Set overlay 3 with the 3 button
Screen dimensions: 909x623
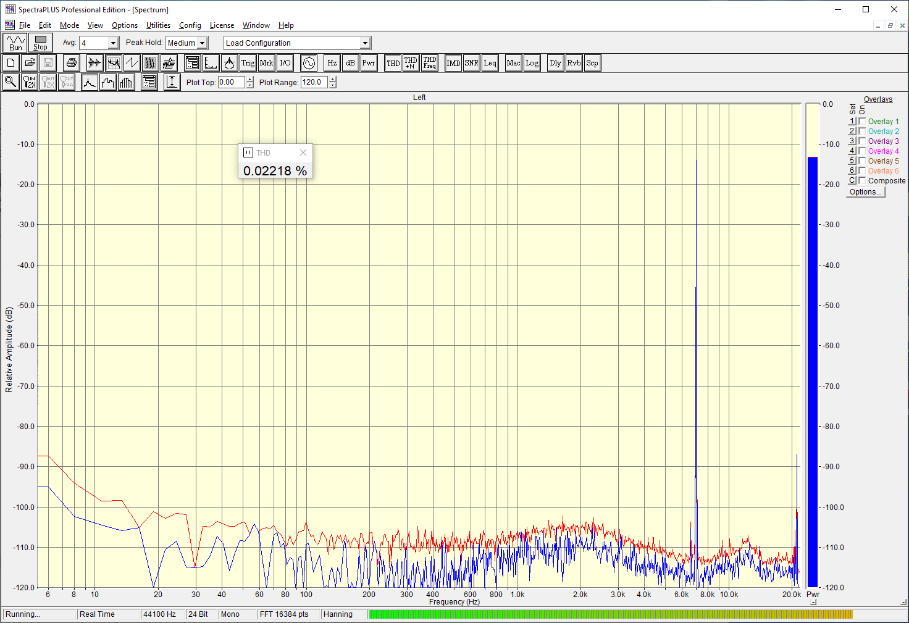pyautogui.click(x=852, y=141)
